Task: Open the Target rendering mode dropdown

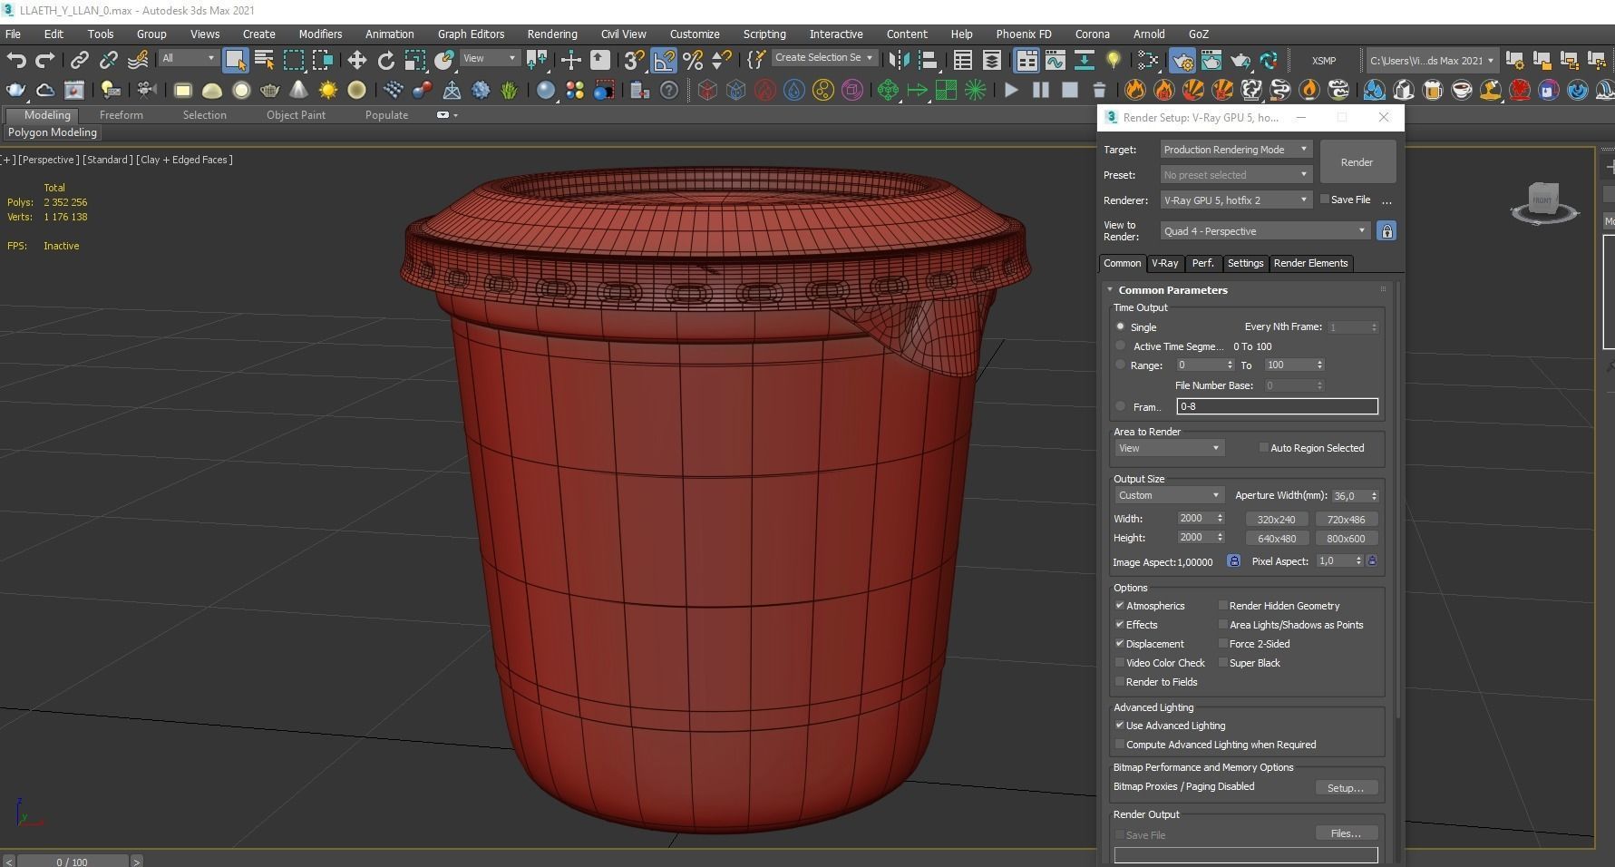Action: coord(1236,150)
